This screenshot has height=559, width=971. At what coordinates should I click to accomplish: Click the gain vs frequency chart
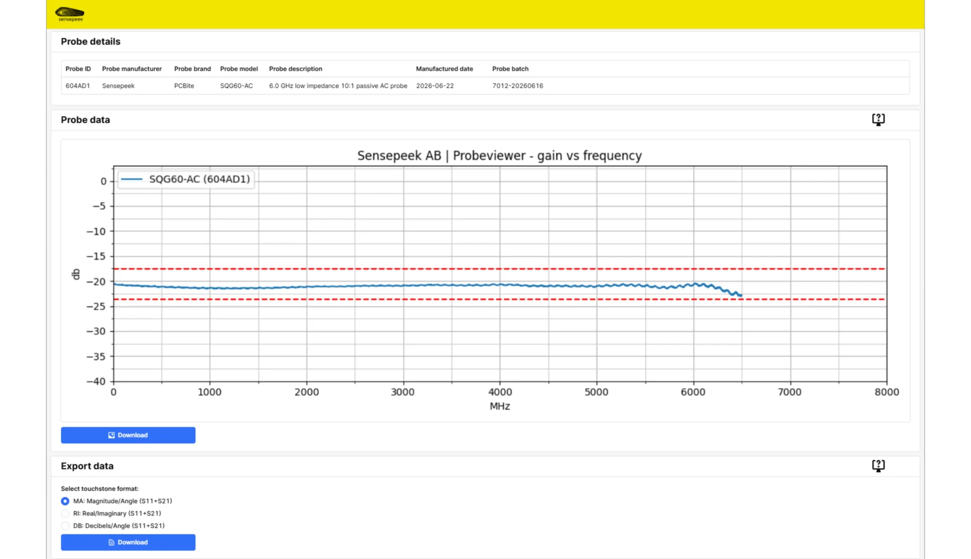(485, 281)
